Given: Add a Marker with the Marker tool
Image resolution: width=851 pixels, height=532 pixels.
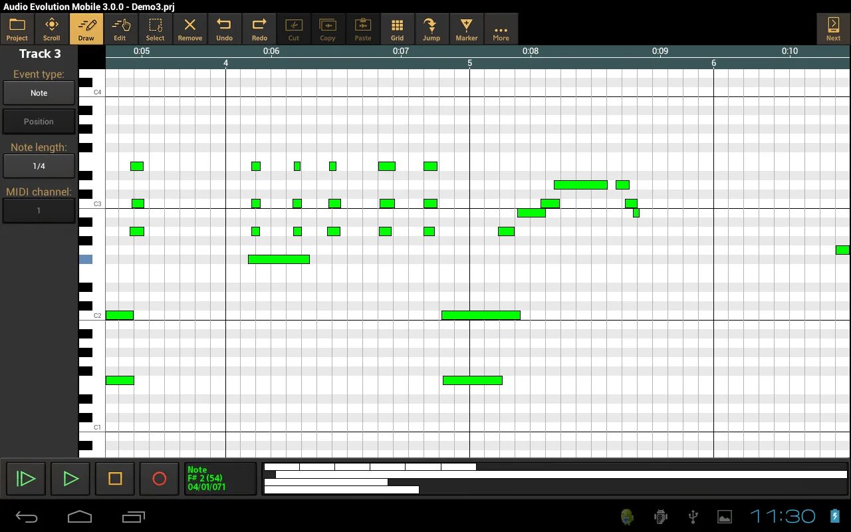Looking at the screenshot, I should (x=467, y=29).
